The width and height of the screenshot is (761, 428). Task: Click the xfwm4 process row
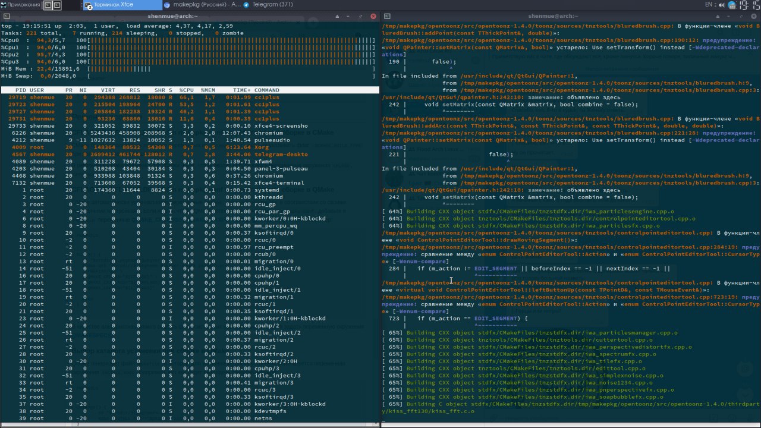point(190,162)
